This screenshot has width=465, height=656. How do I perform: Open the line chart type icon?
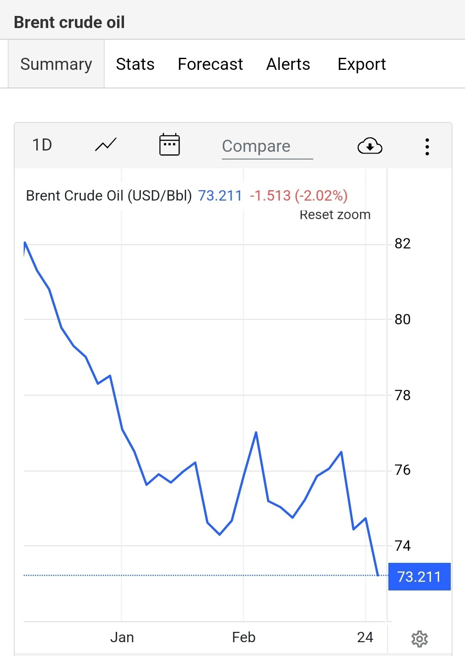106,145
